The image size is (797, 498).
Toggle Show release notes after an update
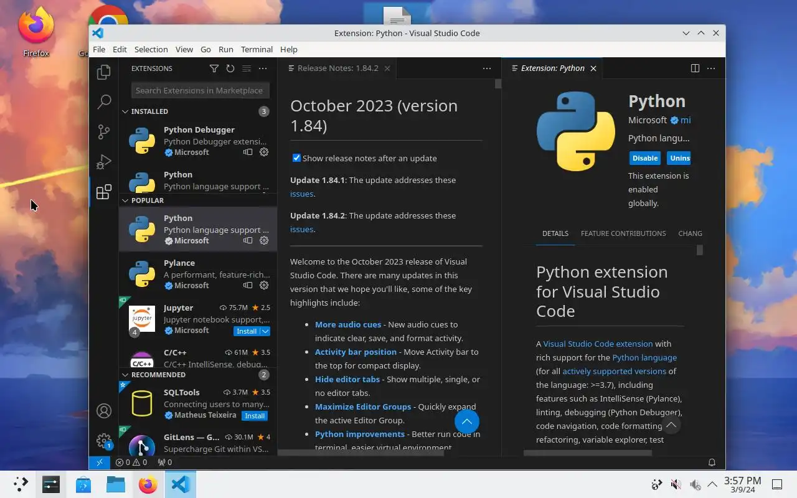point(297,158)
